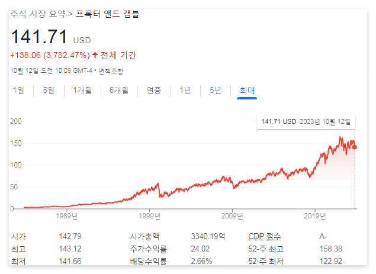This screenshot has width=376, height=274.
Task: Click the 시가총액 label
Action: tap(144, 237)
